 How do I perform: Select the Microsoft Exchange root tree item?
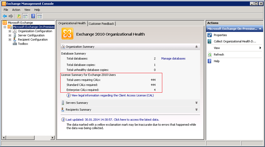pyautogui.click(x=20, y=23)
